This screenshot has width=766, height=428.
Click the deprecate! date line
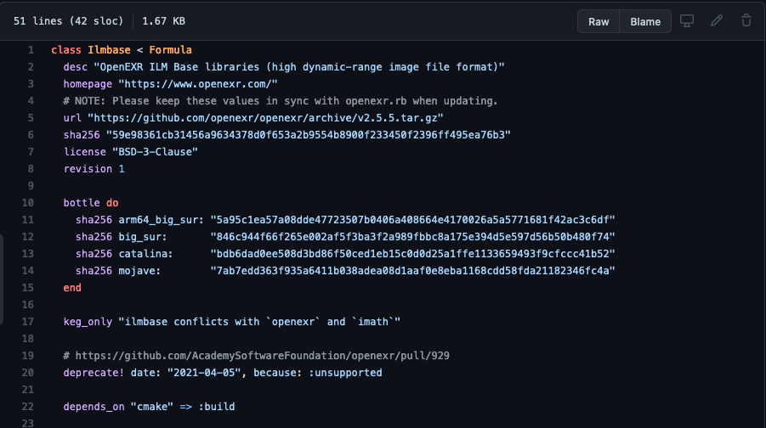coord(223,372)
